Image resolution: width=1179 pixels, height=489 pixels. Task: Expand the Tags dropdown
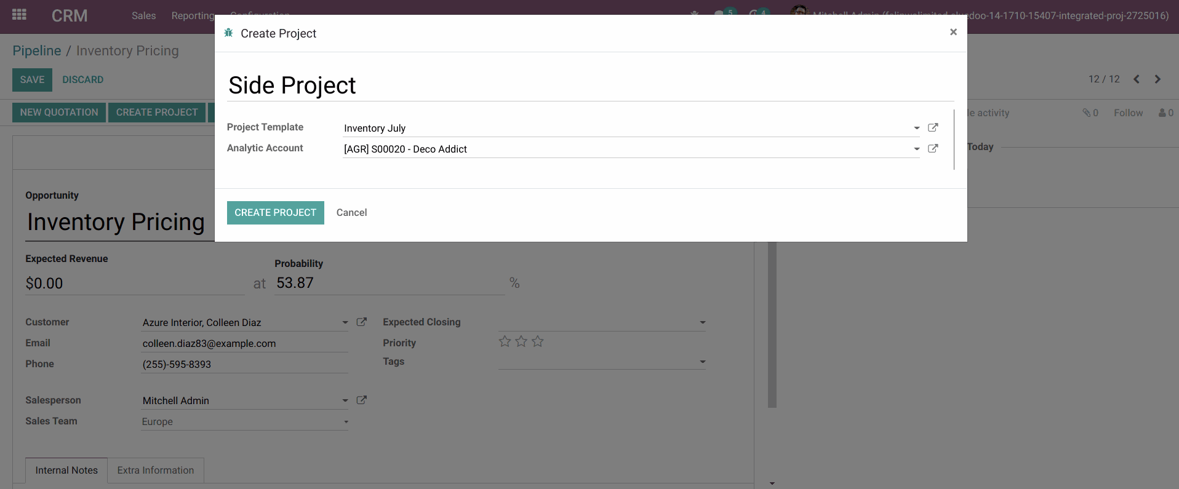[702, 362]
